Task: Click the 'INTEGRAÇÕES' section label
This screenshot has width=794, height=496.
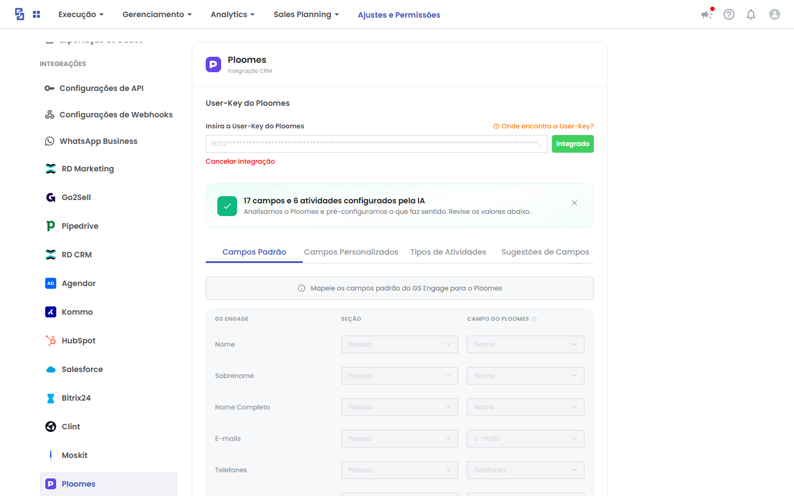Action: 63,64
